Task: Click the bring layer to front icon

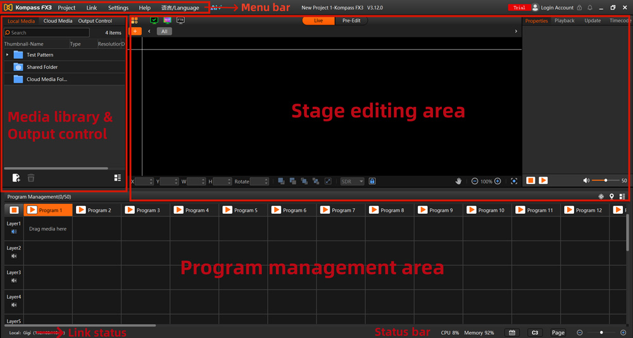Action: (x=282, y=181)
